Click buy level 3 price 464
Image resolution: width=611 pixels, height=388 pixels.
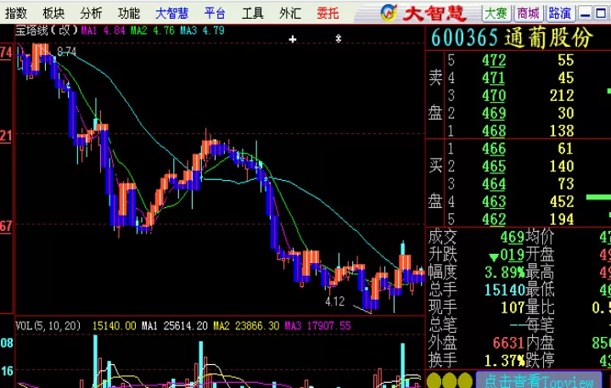coord(494,184)
